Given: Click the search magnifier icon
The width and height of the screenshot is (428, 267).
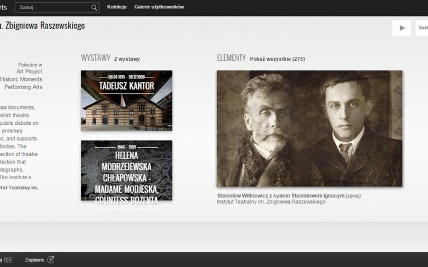Looking at the screenshot, I should [93, 7].
